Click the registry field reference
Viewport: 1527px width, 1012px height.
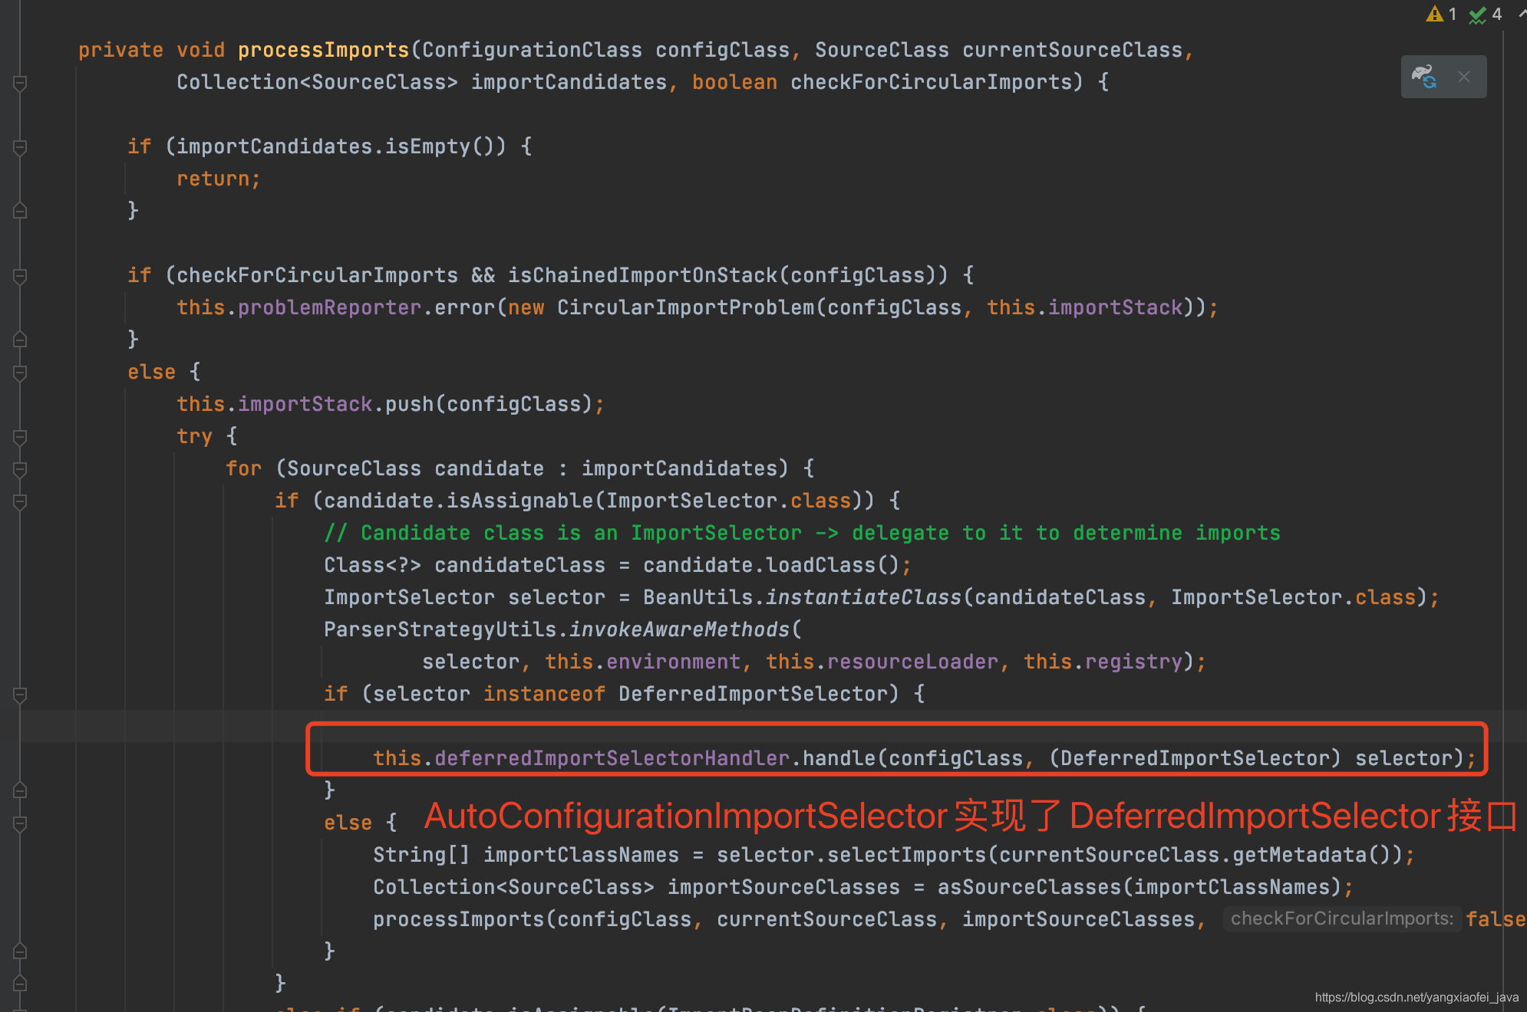click(x=1134, y=662)
